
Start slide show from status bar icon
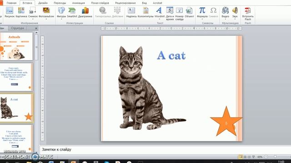253,157
